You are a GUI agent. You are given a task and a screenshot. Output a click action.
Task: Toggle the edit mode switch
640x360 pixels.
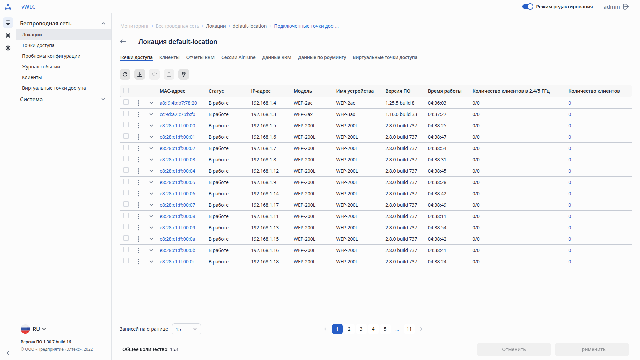tap(528, 7)
